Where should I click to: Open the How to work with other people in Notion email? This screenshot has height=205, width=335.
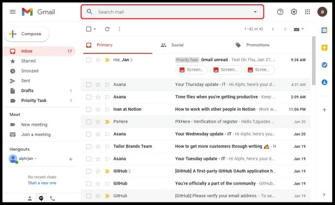(x=215, y=109)
